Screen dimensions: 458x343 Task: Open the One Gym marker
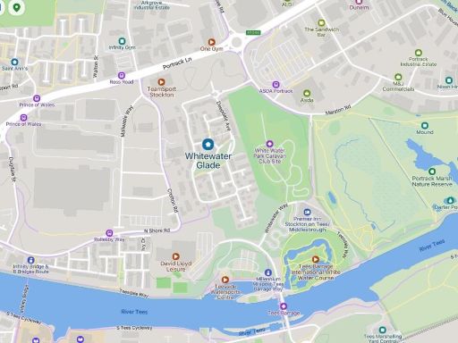[211, 42]
